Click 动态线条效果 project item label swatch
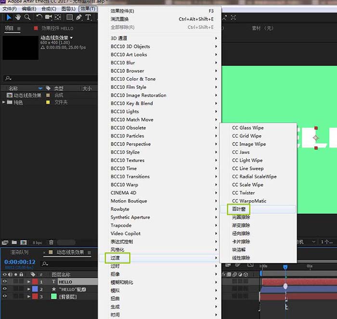Screen dimensions: 337x319 pos(48,95)
